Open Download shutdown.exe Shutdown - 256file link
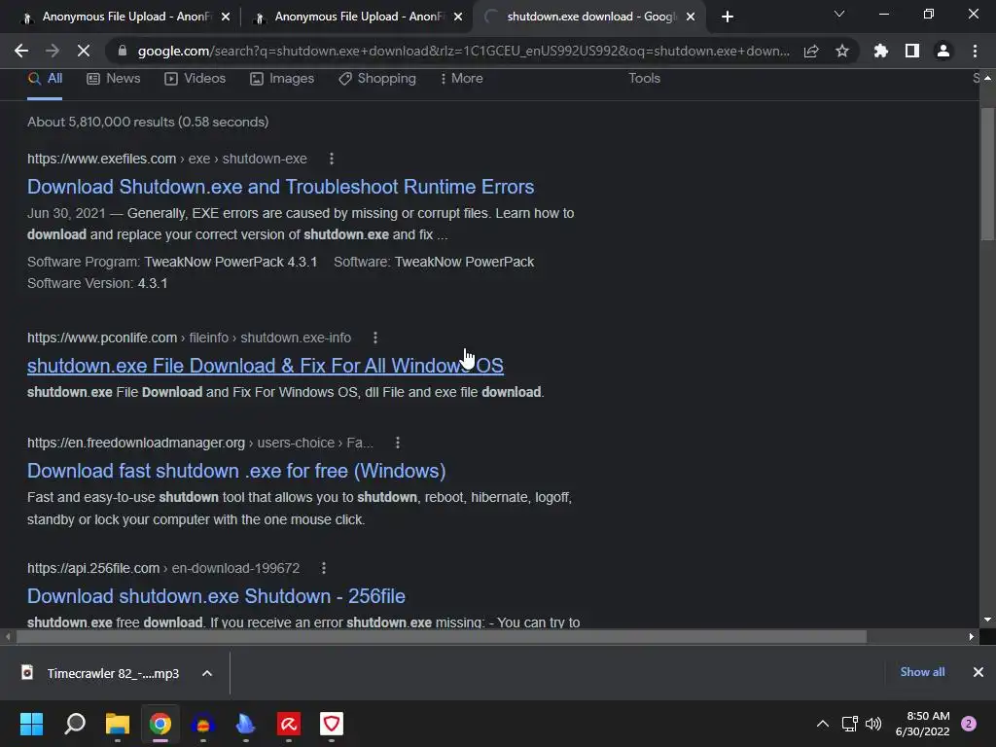The image size is (996, 747). (x=216, y=596)
